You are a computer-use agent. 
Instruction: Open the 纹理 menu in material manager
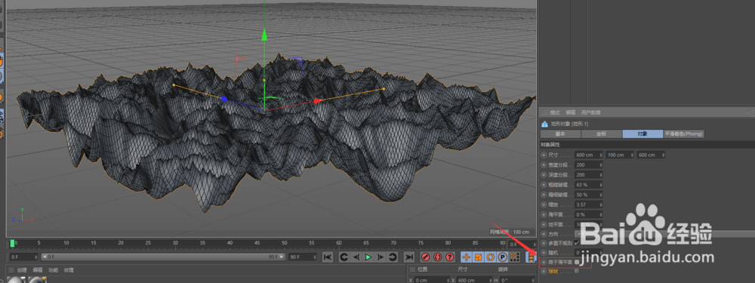click(69, 270)
